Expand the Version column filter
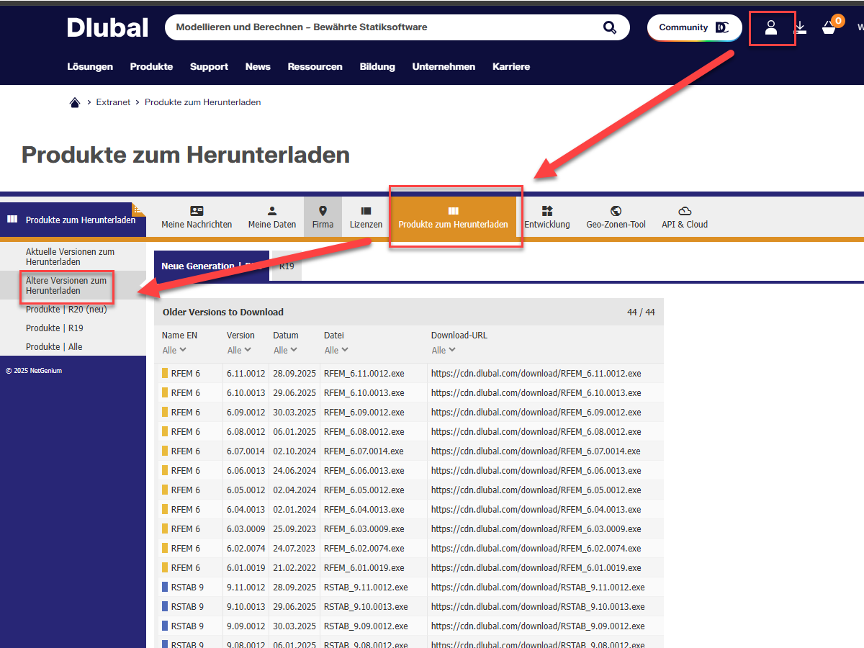The height and width of the screenshot is (648, 864). pos(239,349)
